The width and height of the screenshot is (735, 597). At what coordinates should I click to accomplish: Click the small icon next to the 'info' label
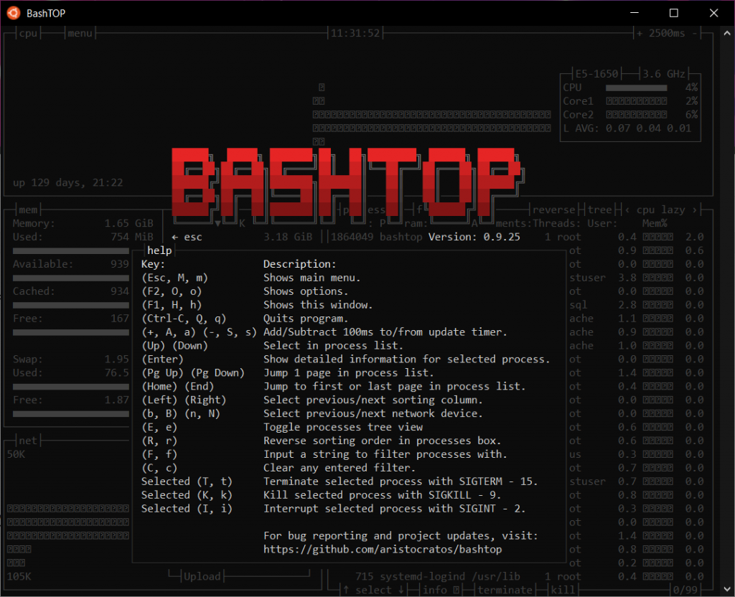457,590
